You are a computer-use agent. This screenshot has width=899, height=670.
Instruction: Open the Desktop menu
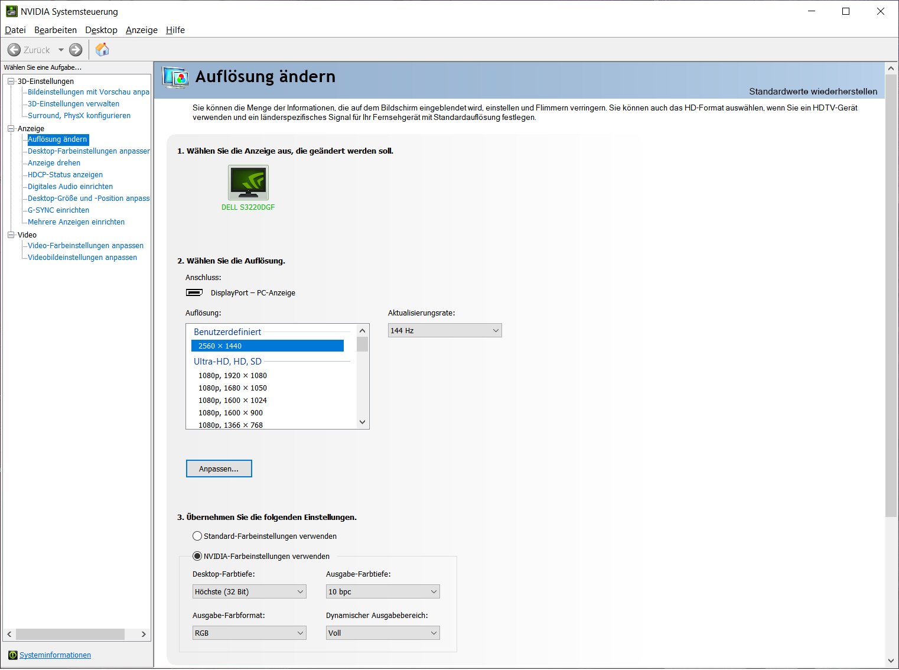point(101,30)
